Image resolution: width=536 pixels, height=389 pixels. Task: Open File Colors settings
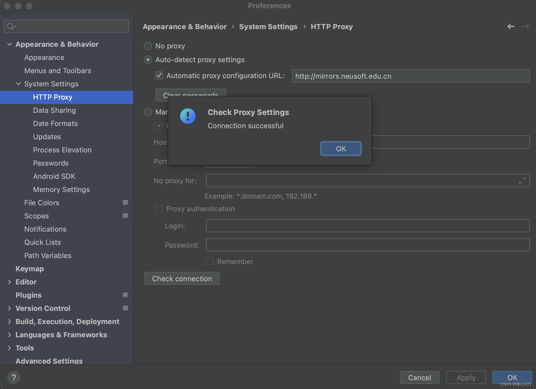coord(42,203)
